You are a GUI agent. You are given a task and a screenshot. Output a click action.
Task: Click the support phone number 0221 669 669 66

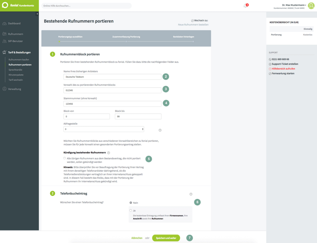pyautogui.click(x=280, y=60)
